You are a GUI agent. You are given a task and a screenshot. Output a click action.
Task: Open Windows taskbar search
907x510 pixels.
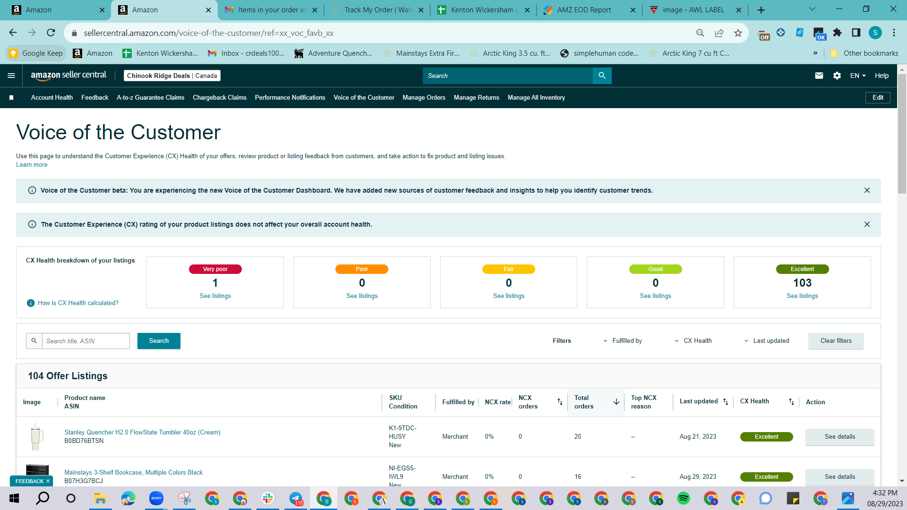pyautogui.click(x=43, y=498)
